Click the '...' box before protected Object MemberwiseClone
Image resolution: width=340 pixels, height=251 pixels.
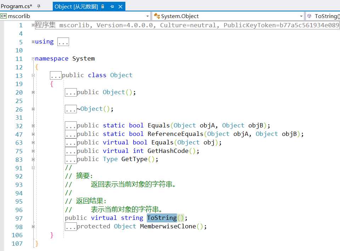pyautogui.click(x=71, y=227)
